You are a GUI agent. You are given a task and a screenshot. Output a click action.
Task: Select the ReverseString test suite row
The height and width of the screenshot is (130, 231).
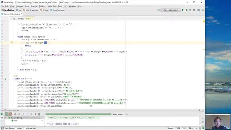pyautogui.click(x=25, y=118)
